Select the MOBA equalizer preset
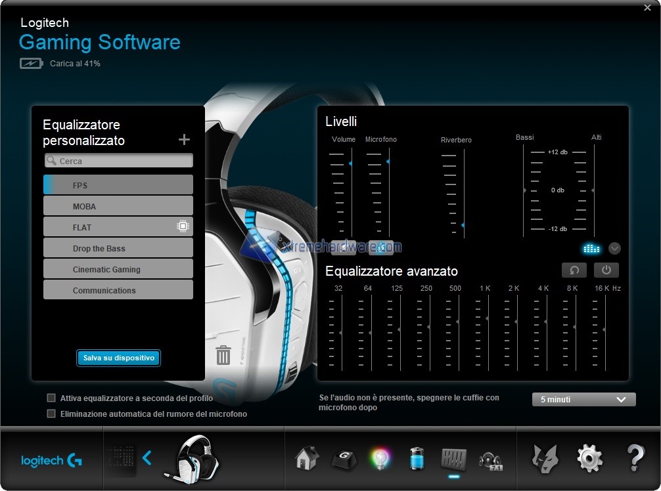Viewport: 661px width, 491px height. pos(118,206)
